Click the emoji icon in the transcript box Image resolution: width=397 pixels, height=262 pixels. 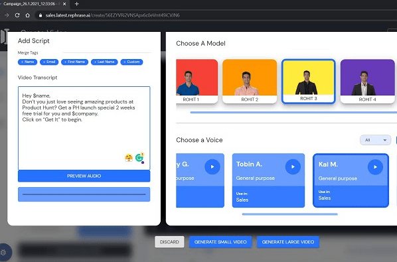[x=129, y=158]
